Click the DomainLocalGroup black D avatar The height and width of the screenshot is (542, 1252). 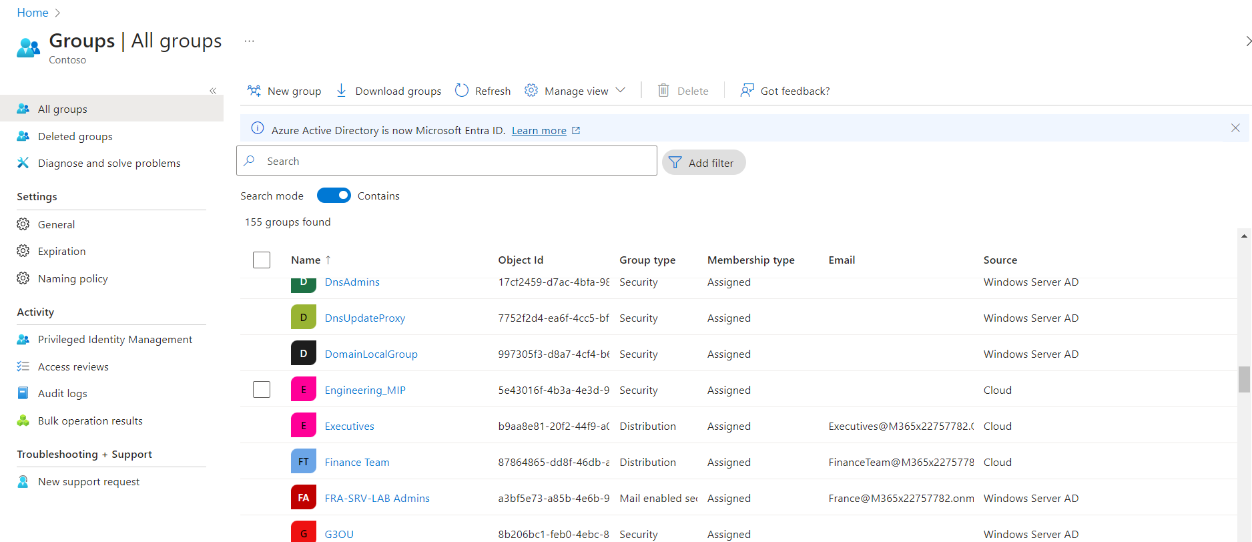point(304,353)
